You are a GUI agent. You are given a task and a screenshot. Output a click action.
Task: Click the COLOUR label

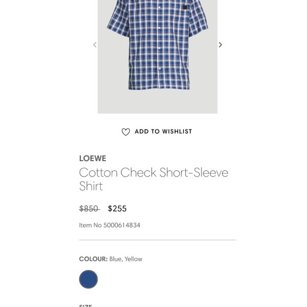94,259
